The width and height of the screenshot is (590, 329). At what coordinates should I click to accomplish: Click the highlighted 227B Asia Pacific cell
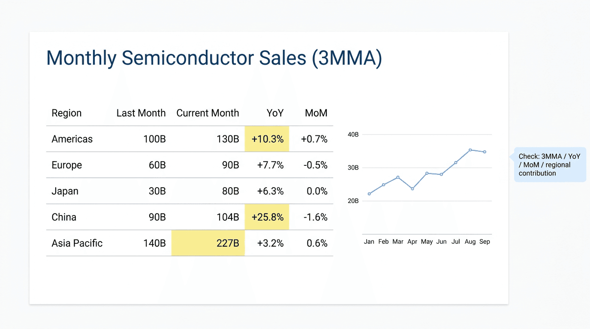[208, 243]
